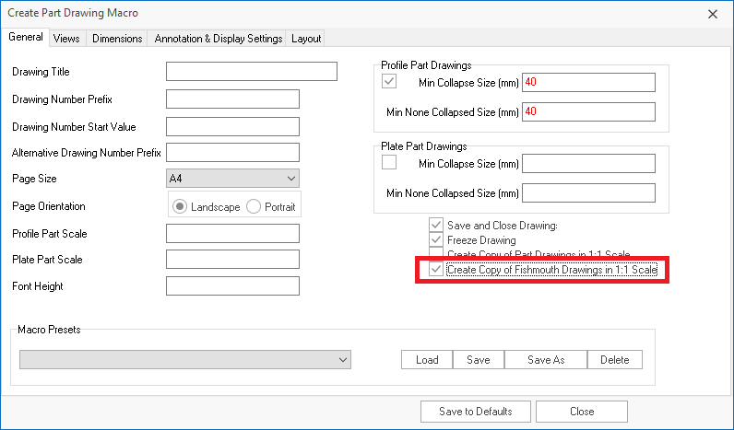Delete the selected macro preset
Image resolution: width=734 pixels, height=430 pixels.
point(615,360)
